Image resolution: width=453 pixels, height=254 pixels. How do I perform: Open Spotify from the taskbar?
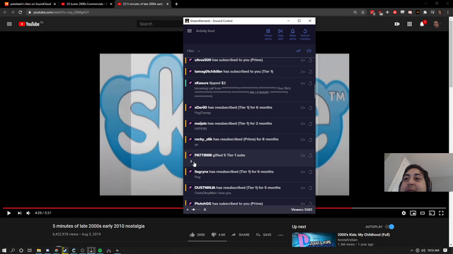coord(100,250)
